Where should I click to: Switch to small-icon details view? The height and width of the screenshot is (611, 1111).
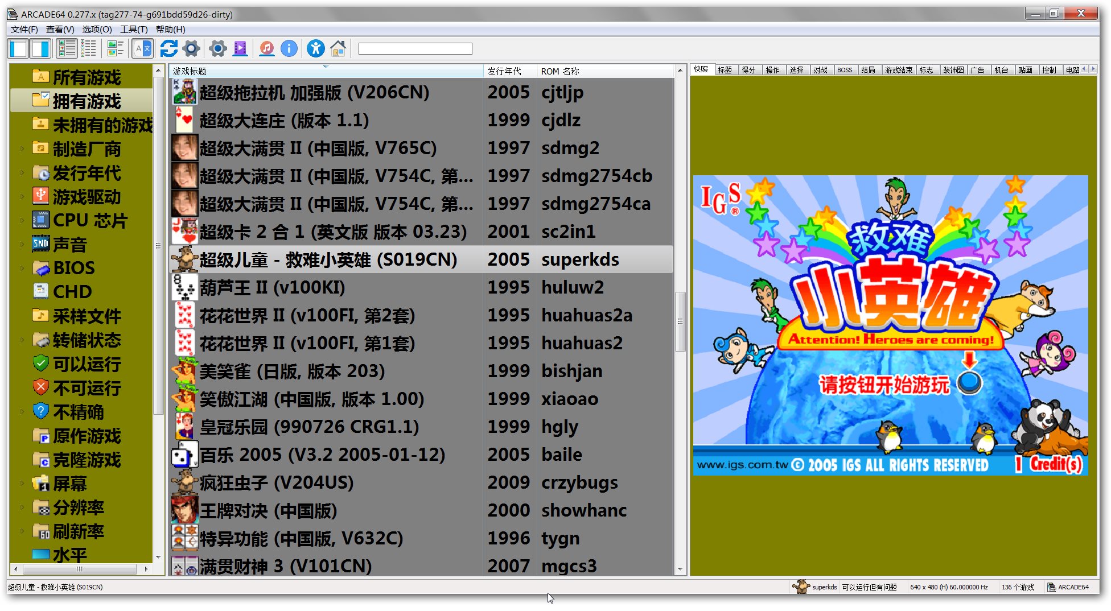(89, 49)
